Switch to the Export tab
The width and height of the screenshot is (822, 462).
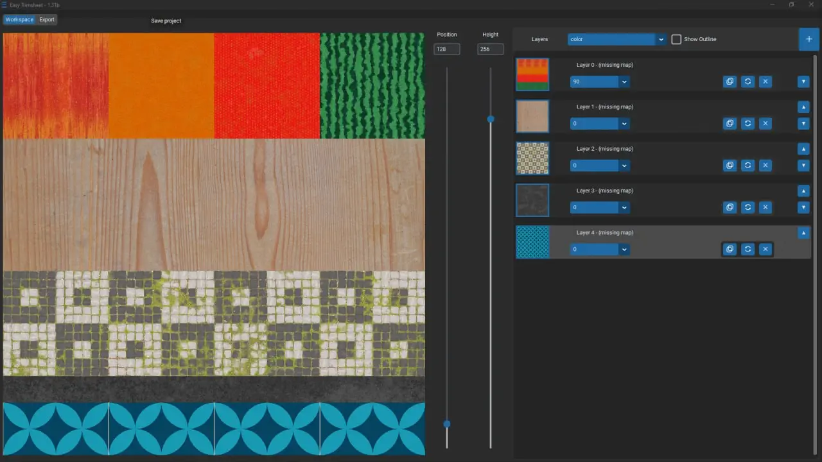47,20
